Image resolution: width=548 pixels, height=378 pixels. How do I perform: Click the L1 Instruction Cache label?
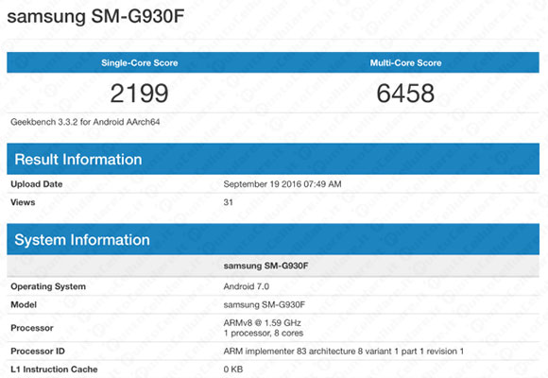click(54, 369)
